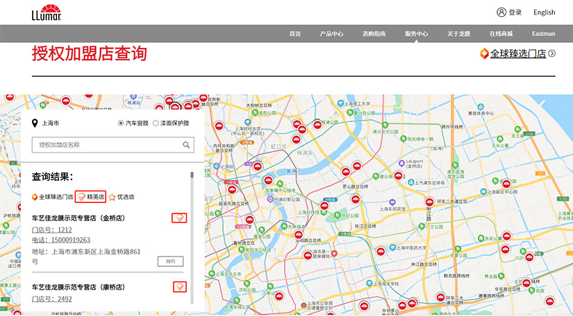Open 在线商城 in navigation bar
Image resolution: width=573 pixels, height=316 pixels.
500,33
